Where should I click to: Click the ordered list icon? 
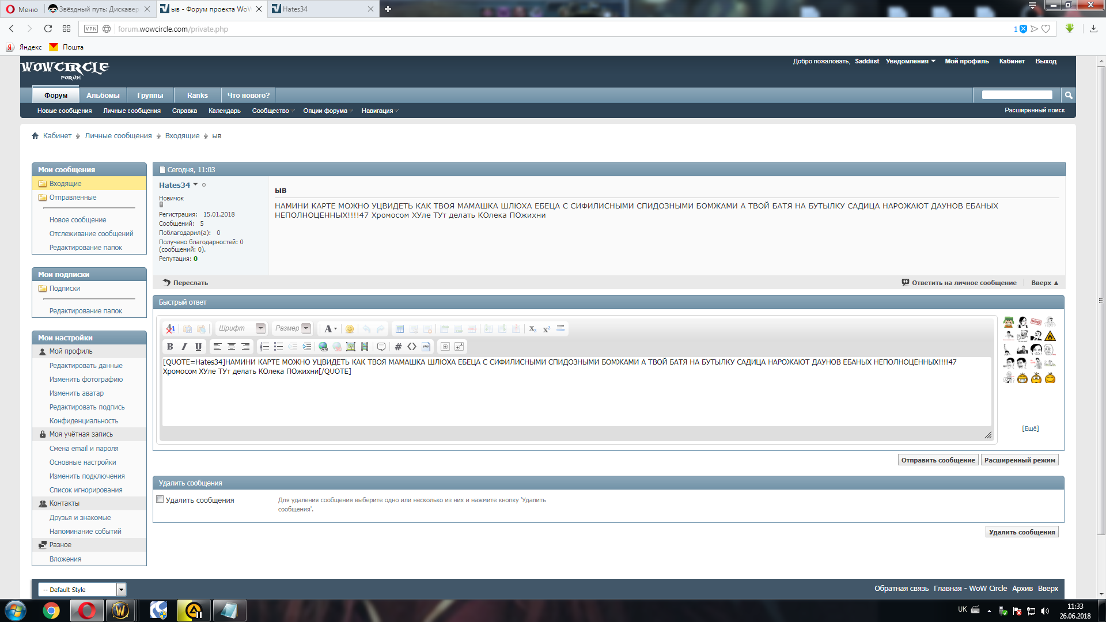pos(264,347)
